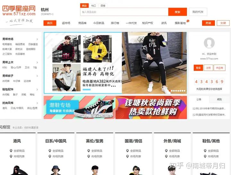Open 逛市场 in the navigation bar

click(x=66, y=23)
